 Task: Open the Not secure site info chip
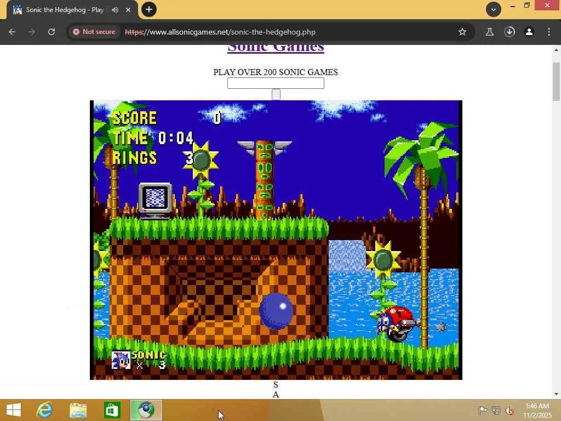coord(94,32)
